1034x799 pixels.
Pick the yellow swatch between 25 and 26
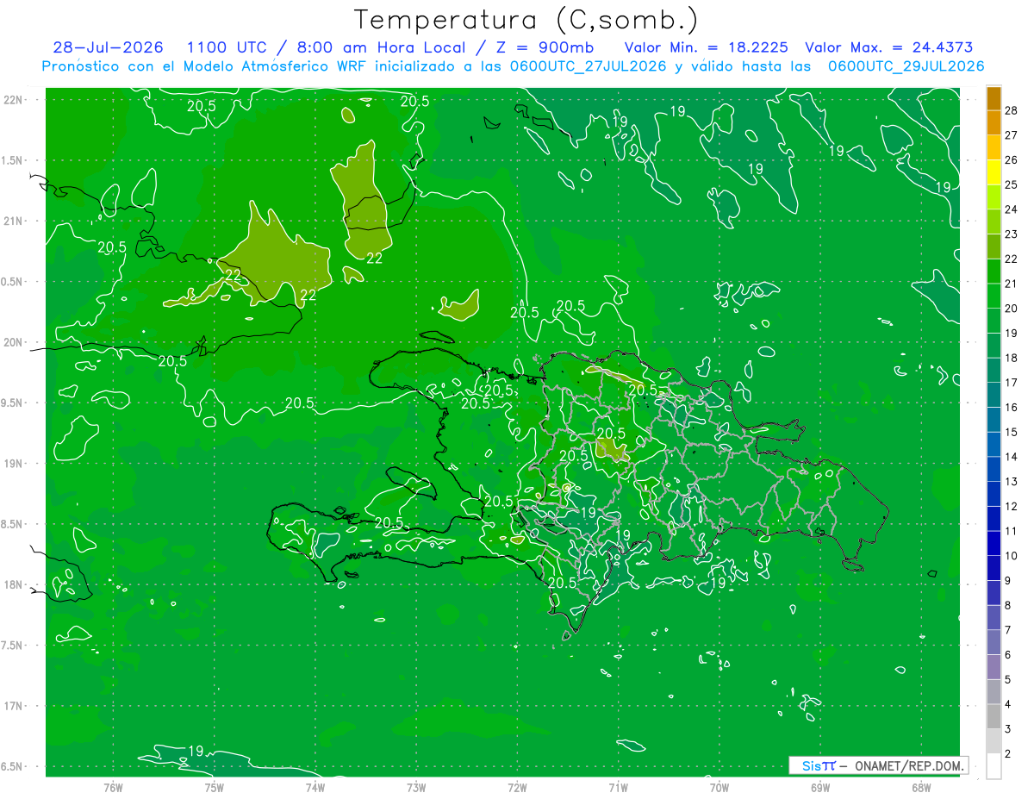(994, 172)
